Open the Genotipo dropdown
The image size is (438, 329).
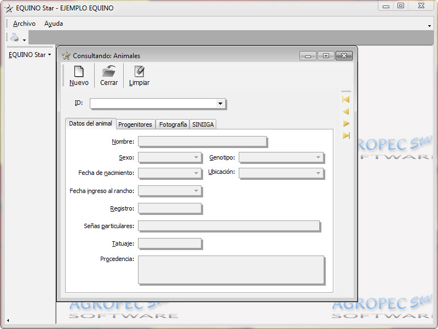click(x=318, y=157)
